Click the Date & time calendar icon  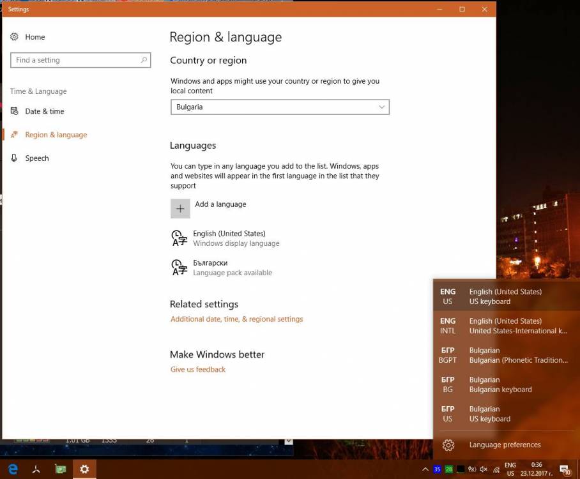tap(14, 111)
